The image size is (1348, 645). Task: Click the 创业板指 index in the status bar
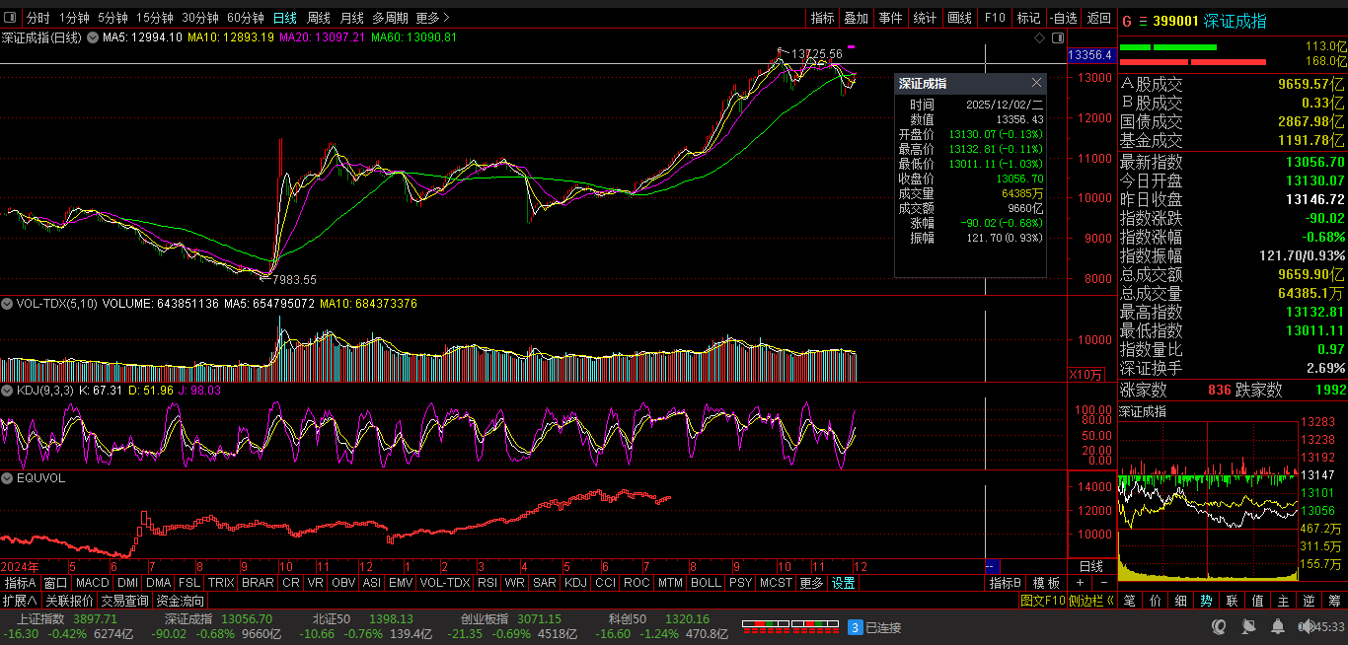[x=485, y=618]
